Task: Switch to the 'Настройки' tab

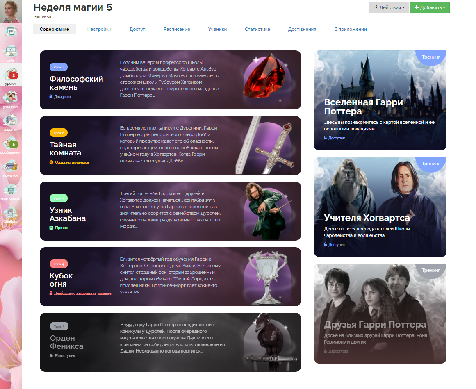Action: click(x=99, y=29)
